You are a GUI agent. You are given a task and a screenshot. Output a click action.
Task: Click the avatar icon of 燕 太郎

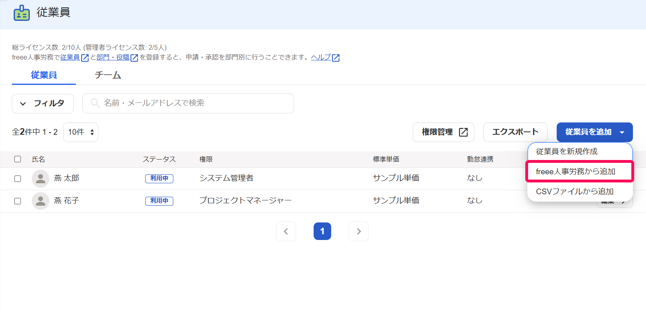[x=40, y=178]
